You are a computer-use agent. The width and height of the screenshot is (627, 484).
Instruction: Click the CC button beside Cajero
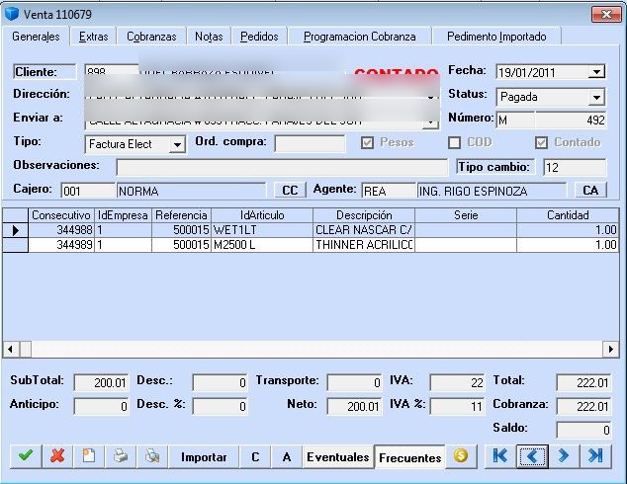[x=290, y=190]
